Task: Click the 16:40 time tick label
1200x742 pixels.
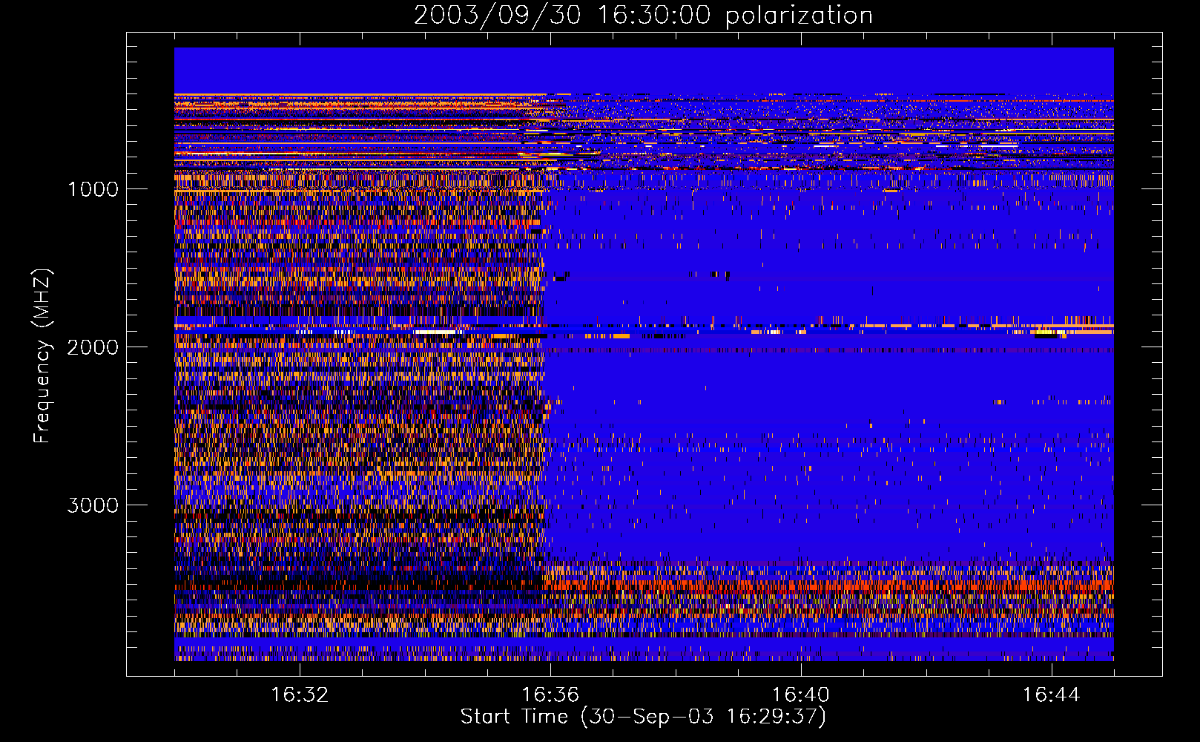Action: tap(801, 695)
